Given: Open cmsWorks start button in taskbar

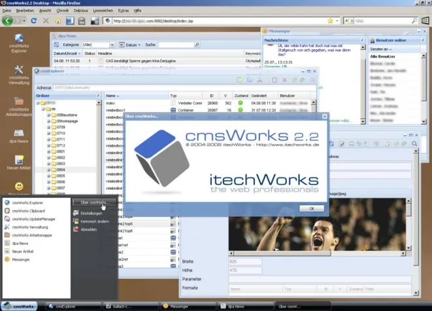Looking at the screenshot, I should pyautogui.click(x=19, y=306).
